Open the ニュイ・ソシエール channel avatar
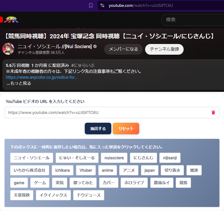 pyautogui.click(x=8, y=49)
